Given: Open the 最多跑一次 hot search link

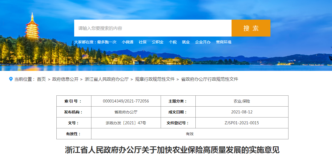Looking at the screenshot, I should point(107,42).
